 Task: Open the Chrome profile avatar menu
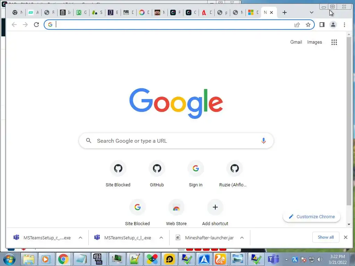(333, 25)
